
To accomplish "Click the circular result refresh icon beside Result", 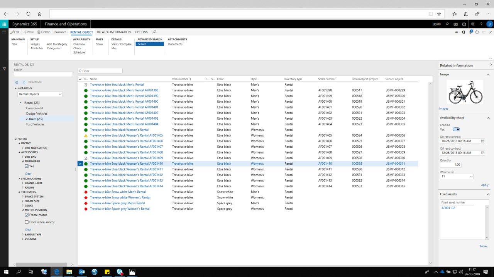I will (x=17, y=82).
